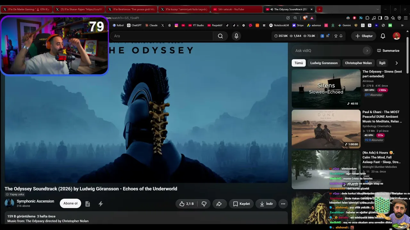Click the vidIQ bell icon in stats bar
Viewport: 410px width, 230px height.
point(341,36)
